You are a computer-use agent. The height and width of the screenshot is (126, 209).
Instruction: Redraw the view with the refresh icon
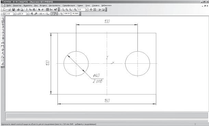tap(99, 10)
